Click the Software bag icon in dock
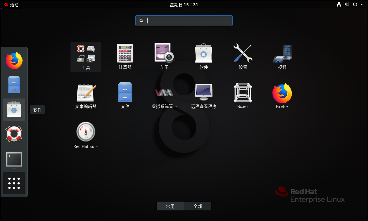The height and width of the screenshot is (221, 368). click(x=14, y=109)
